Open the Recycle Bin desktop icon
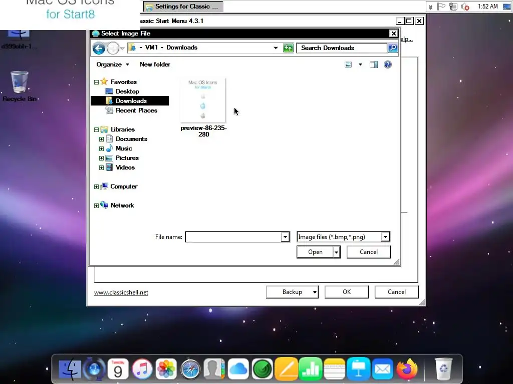This screenshot has height=384, width=513. click(20, 86)
